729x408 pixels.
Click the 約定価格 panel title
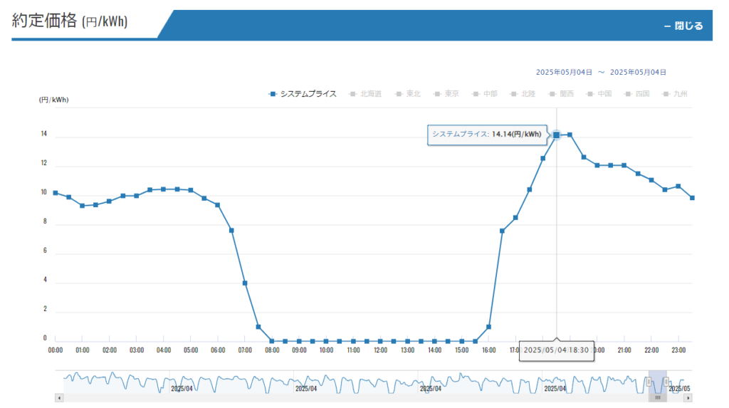(70, 21)
